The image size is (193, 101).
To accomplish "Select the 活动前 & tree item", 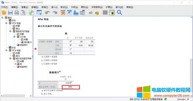I will pos(28,42).
